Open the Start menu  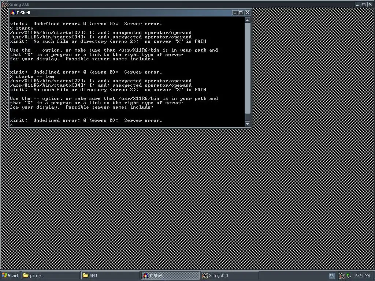(x=10, y=276)
